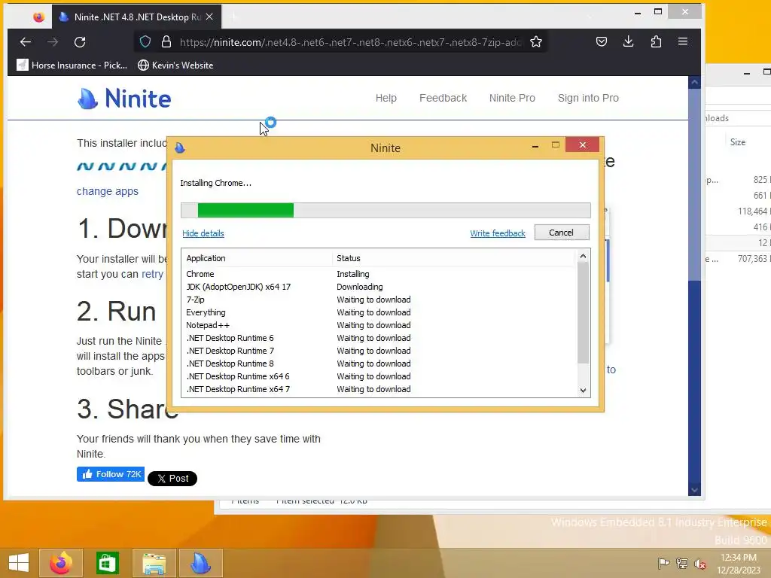This screenshot has height=578, width=771.
Task: Open File Explorer from taskbar
Action: click(154, 563)
